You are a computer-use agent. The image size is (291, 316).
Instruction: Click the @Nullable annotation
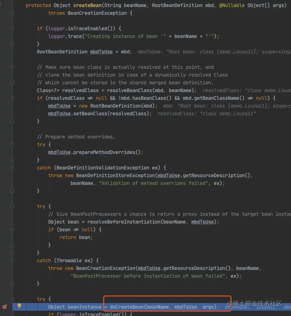click(x=232, y=5)
